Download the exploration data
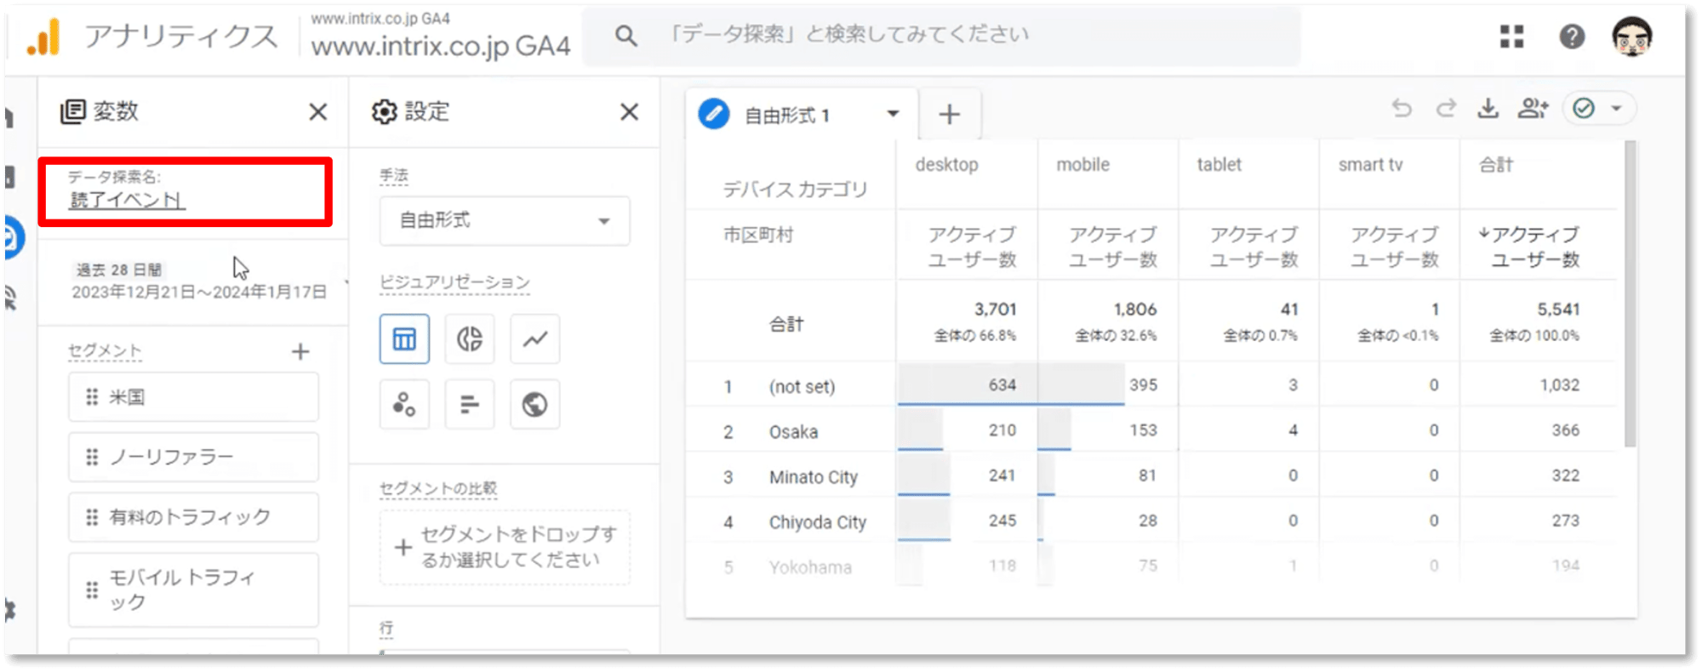This screenshot has height=671, width=1702. point(1488,109)
